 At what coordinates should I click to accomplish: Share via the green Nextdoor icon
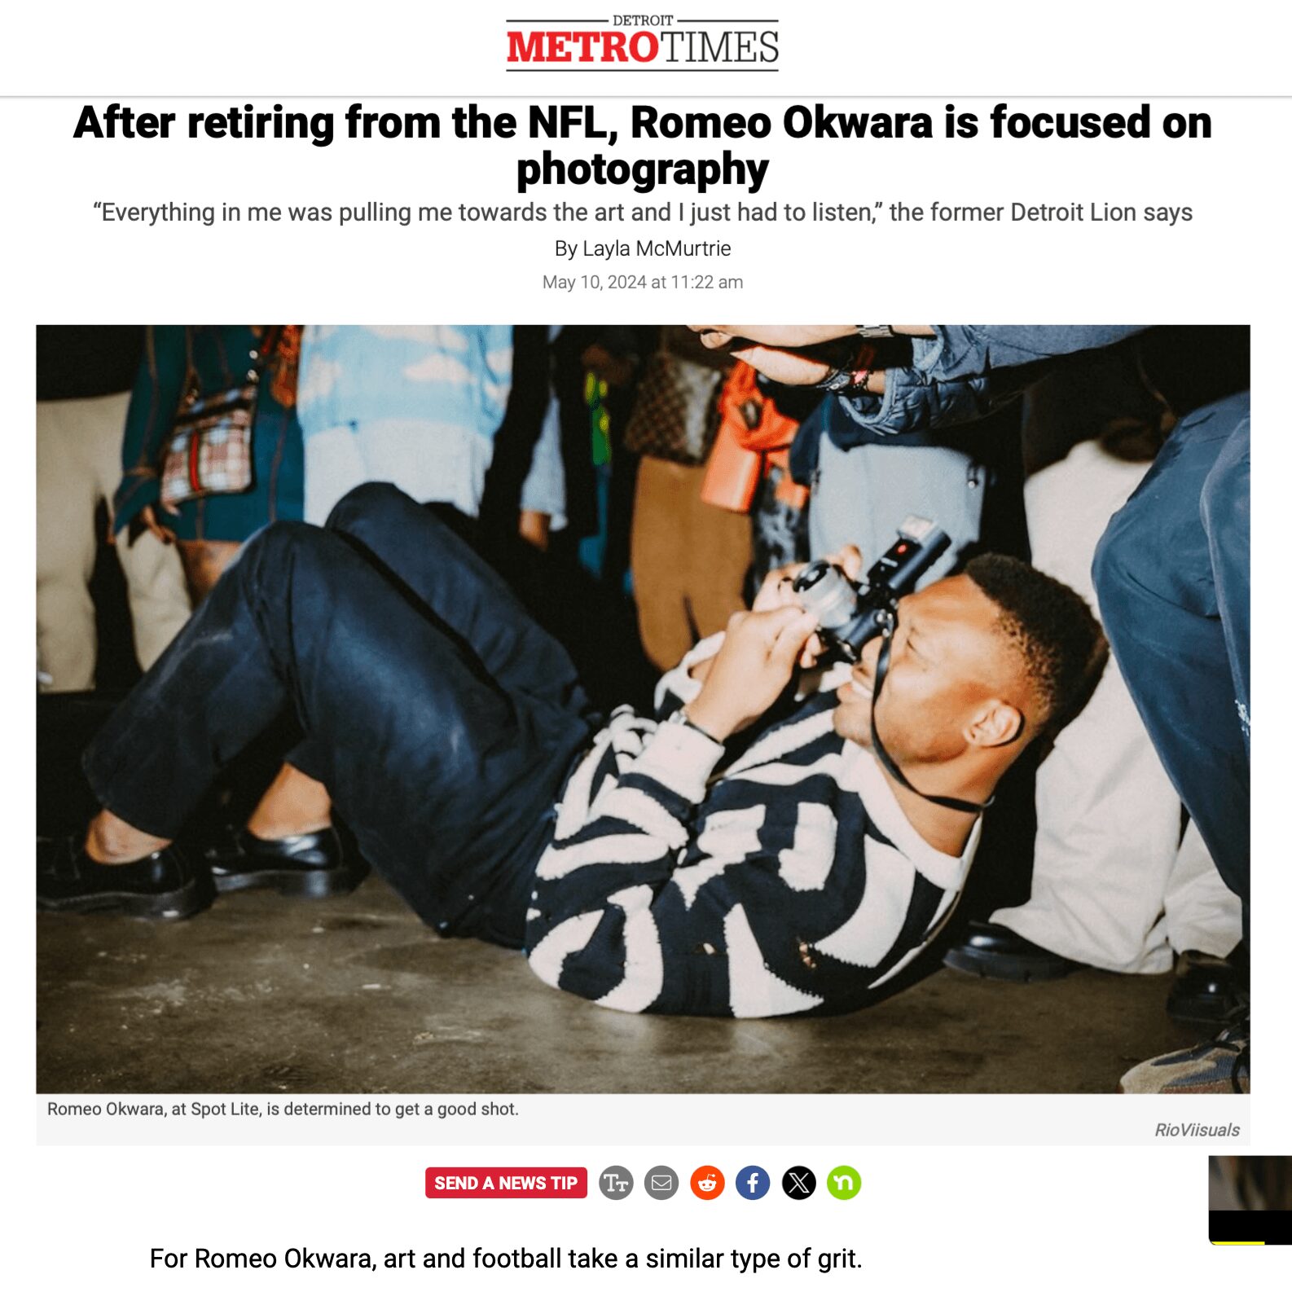[x=844, y=1183]
